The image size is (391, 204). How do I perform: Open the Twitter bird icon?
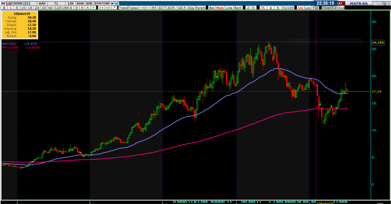pyautogui.click(x=117, y=3)
